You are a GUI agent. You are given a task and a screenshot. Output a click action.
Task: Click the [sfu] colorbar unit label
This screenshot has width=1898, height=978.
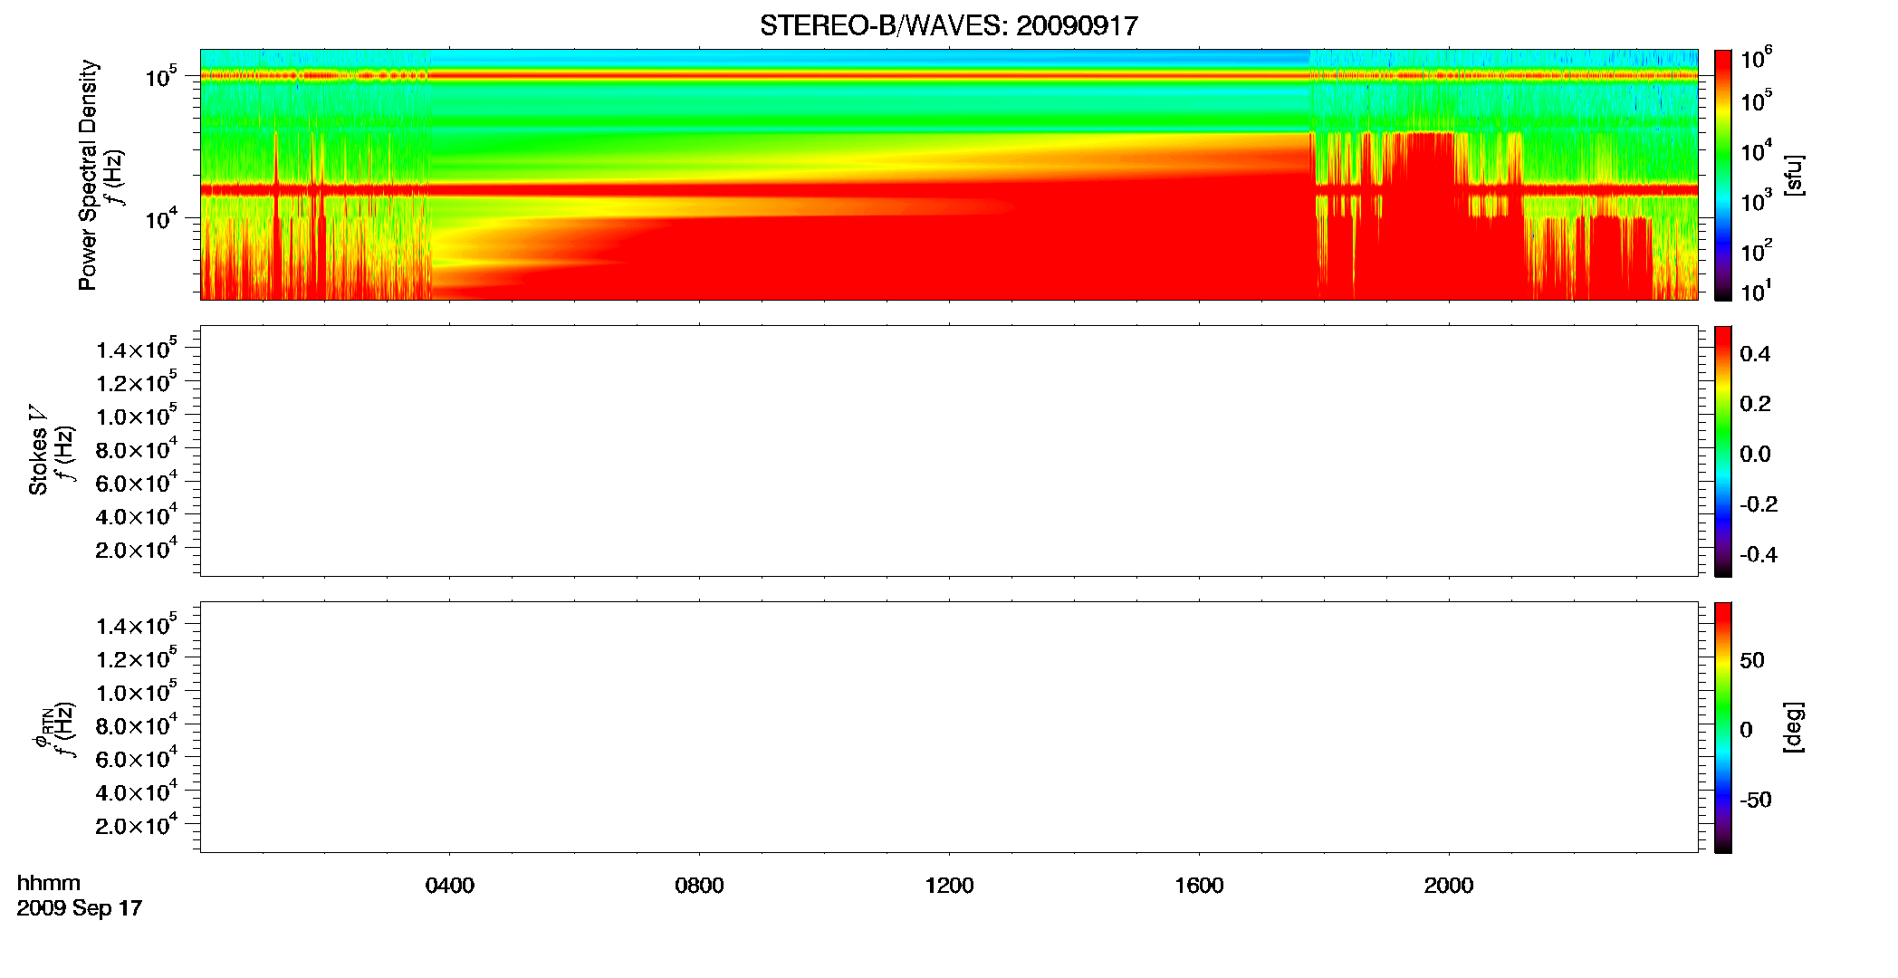(1794, 175)
